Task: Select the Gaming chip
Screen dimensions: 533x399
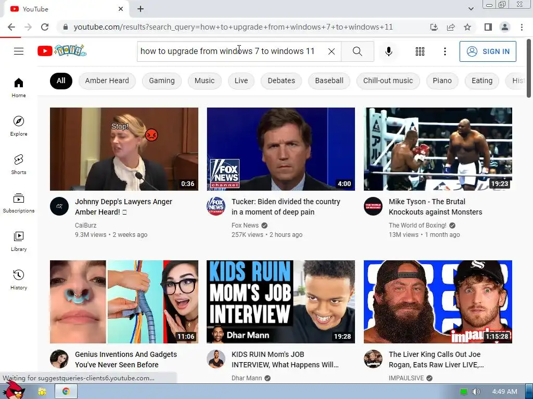Action: pos(162,81)
